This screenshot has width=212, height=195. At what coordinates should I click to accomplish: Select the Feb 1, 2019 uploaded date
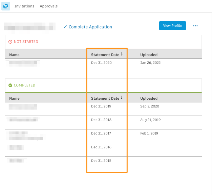(149, 133)
